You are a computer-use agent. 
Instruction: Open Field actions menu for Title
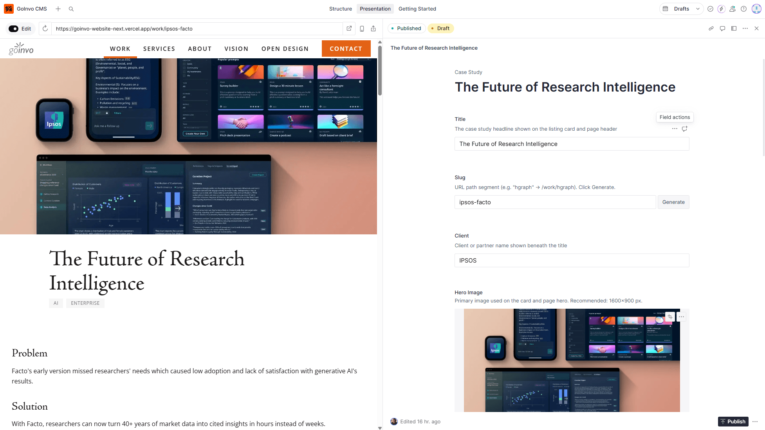[x=674, y=129]
